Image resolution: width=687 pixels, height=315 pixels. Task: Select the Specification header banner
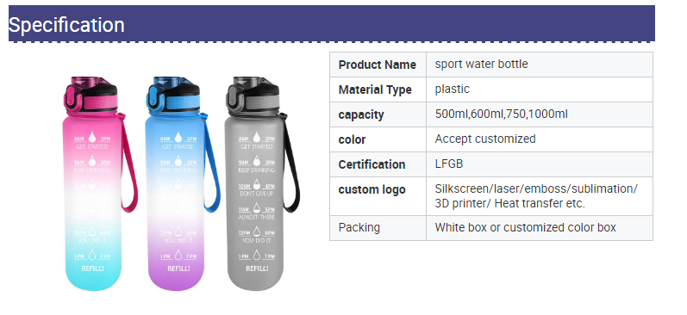(332, 23)
